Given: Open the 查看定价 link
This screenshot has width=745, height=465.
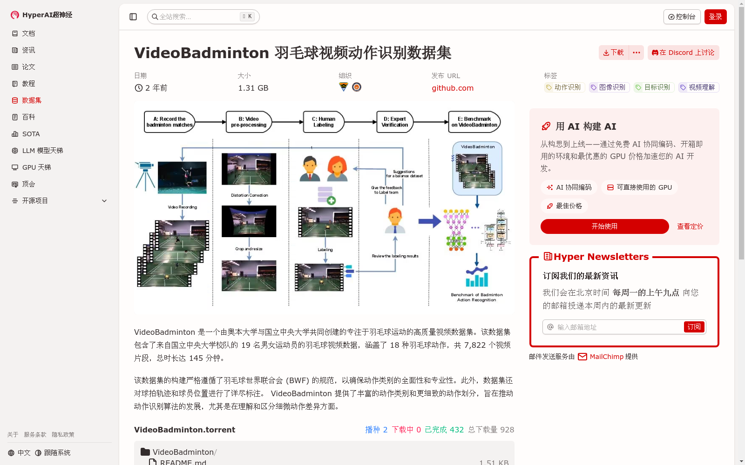Looking at the screenshot, I should tap(690, 226).
